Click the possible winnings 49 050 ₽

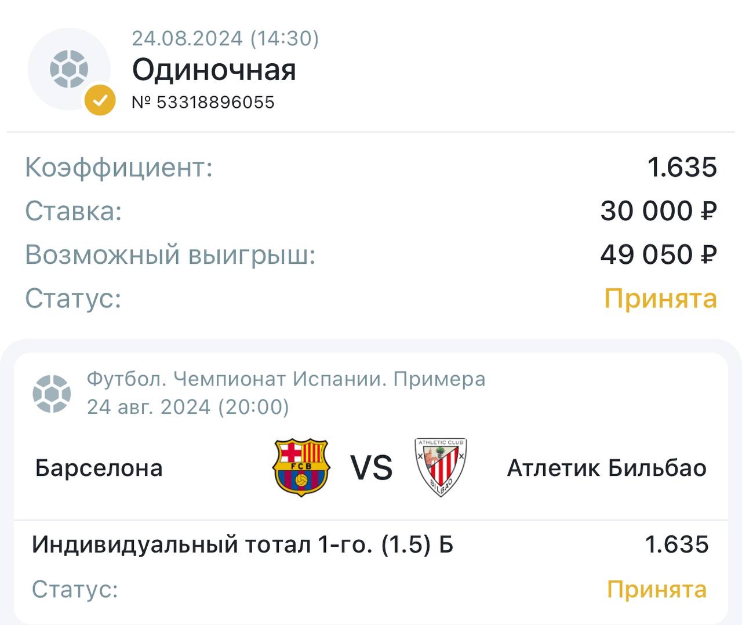click(x=659, y=255)
